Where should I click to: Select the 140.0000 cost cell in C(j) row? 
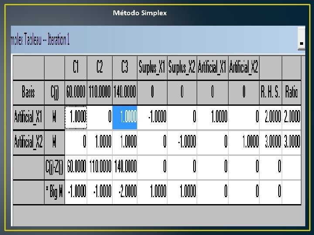coord(125,93)
